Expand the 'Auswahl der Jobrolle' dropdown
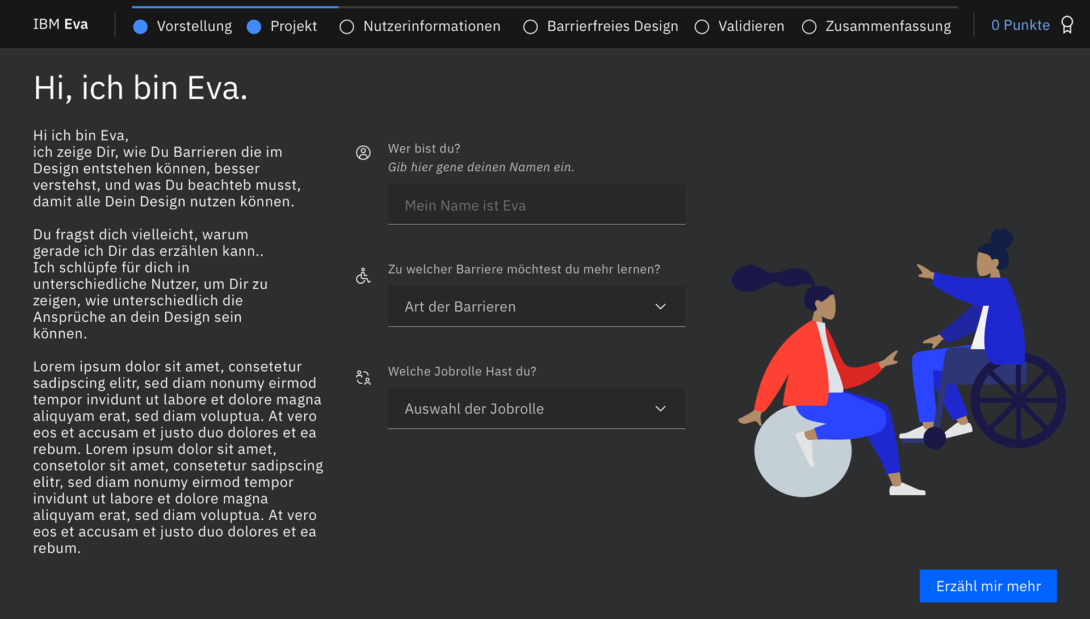1090x619 pixels. [x=536, y=409]
